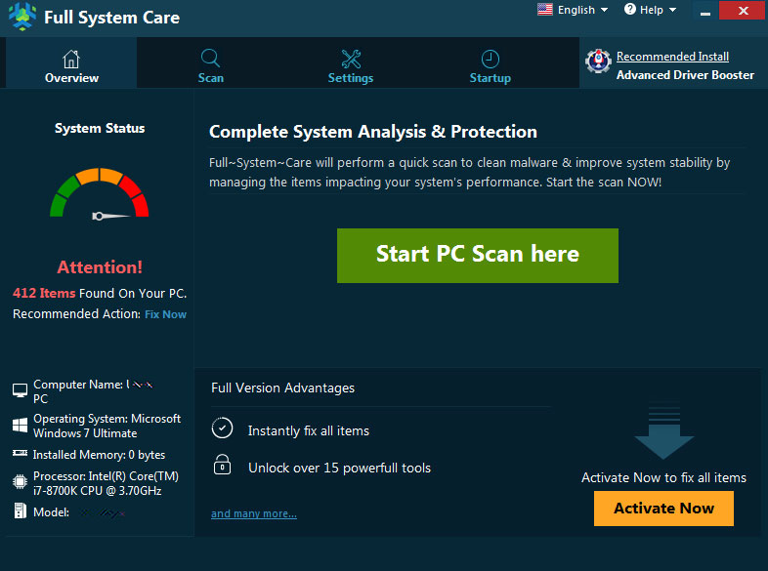Click the Startup clock icon
The height and width of the screenshot is (571, 768).
[x=491, y=59]
